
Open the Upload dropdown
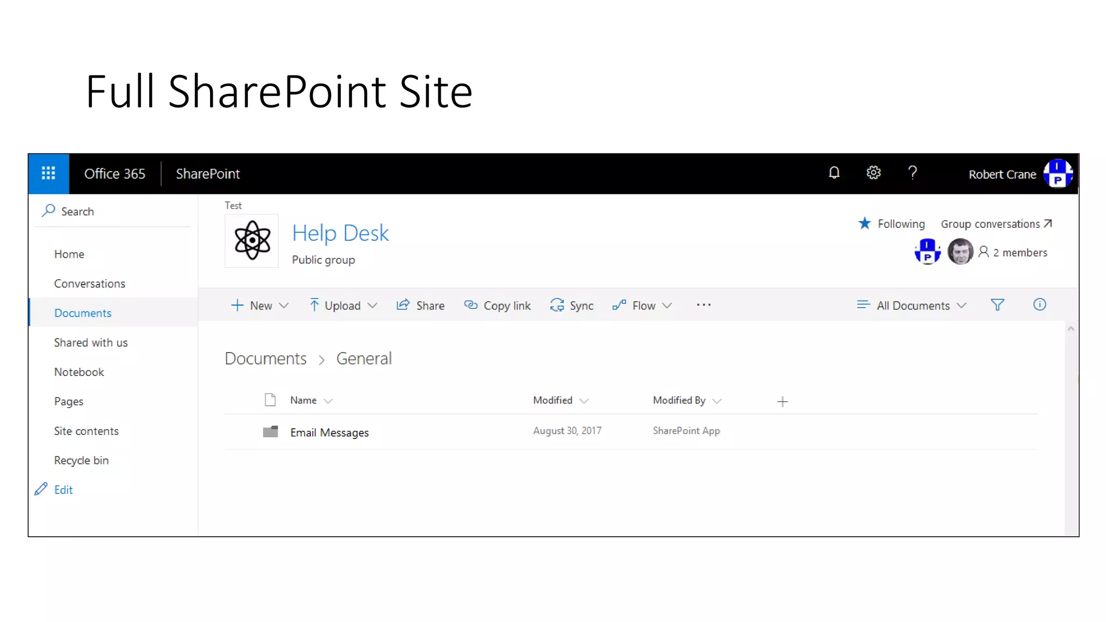click(343, 305)
